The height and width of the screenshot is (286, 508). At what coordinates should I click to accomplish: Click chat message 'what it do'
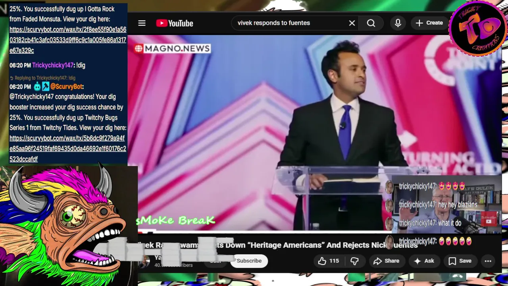coord(450,223)
